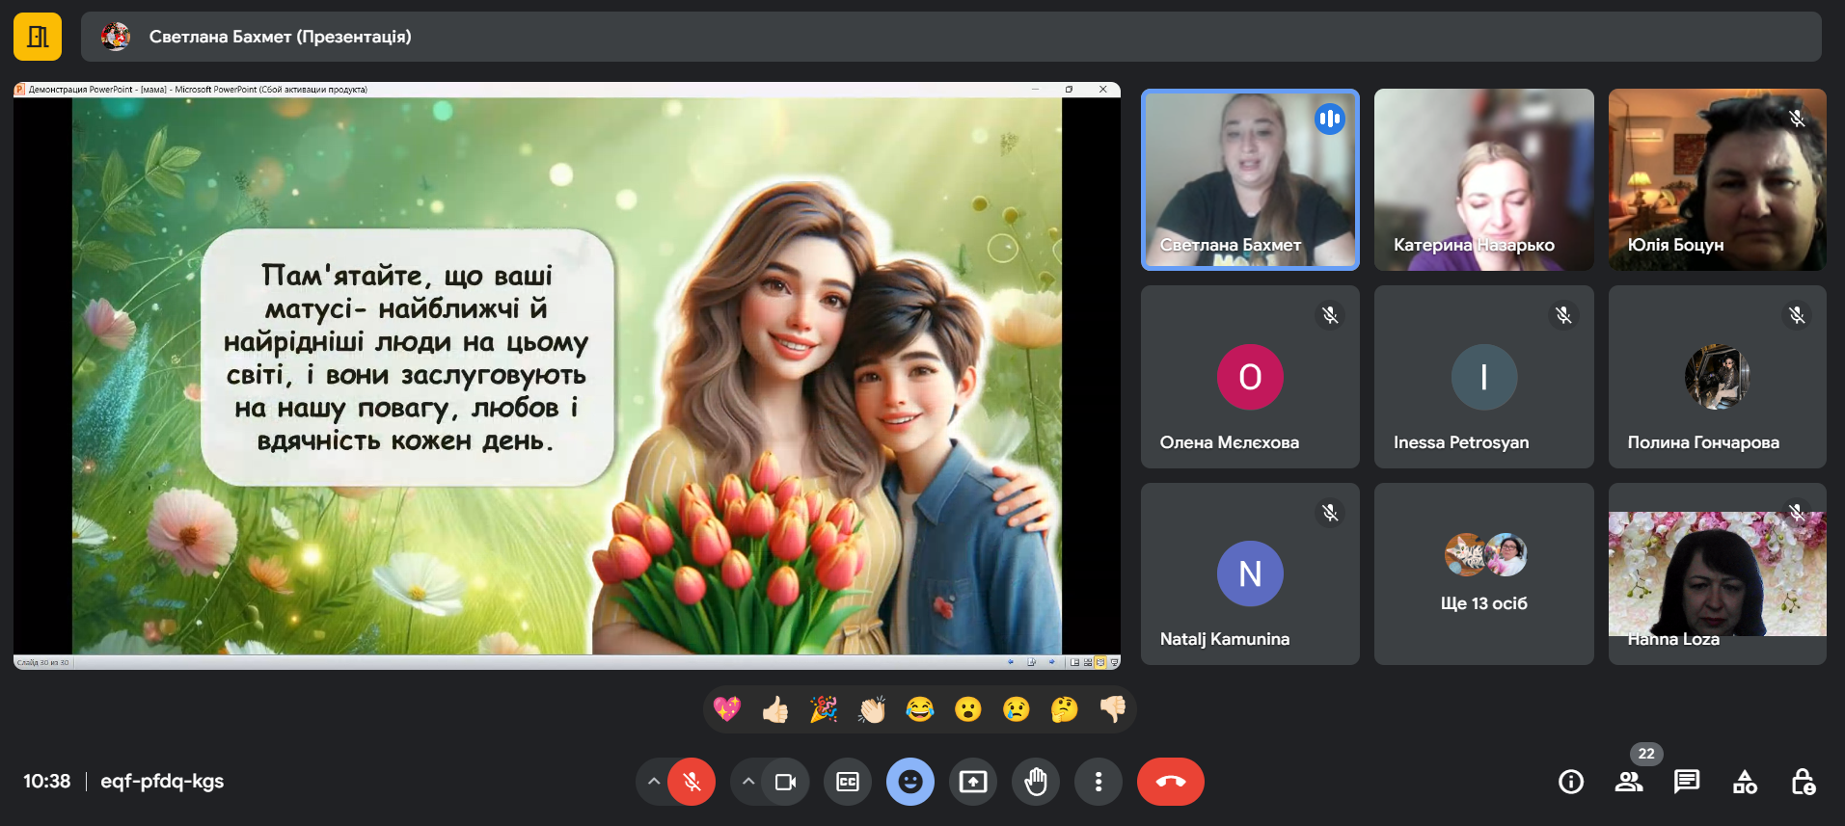This screenshot has height=826, width=1845.
Task: Send the thinking face reaction
Action: click(1064, 709)
